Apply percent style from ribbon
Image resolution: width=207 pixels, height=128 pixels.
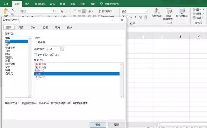[130, 17]
